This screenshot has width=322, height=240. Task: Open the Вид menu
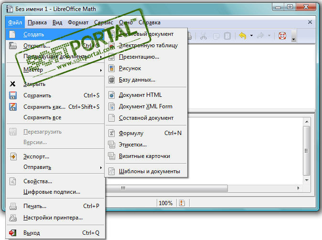[57, 22]
